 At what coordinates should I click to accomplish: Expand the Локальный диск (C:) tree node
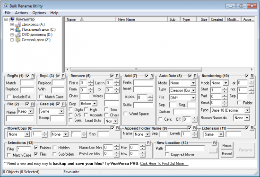[x=12, y=30]
